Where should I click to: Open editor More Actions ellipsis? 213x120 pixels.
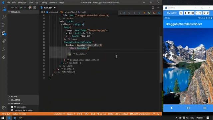pos(158,8)
